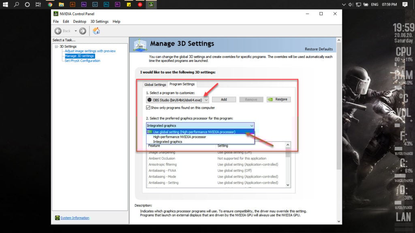Go forward using the Forward arrow button
Viewport: 415px width, 233px height.
(83, 31)
